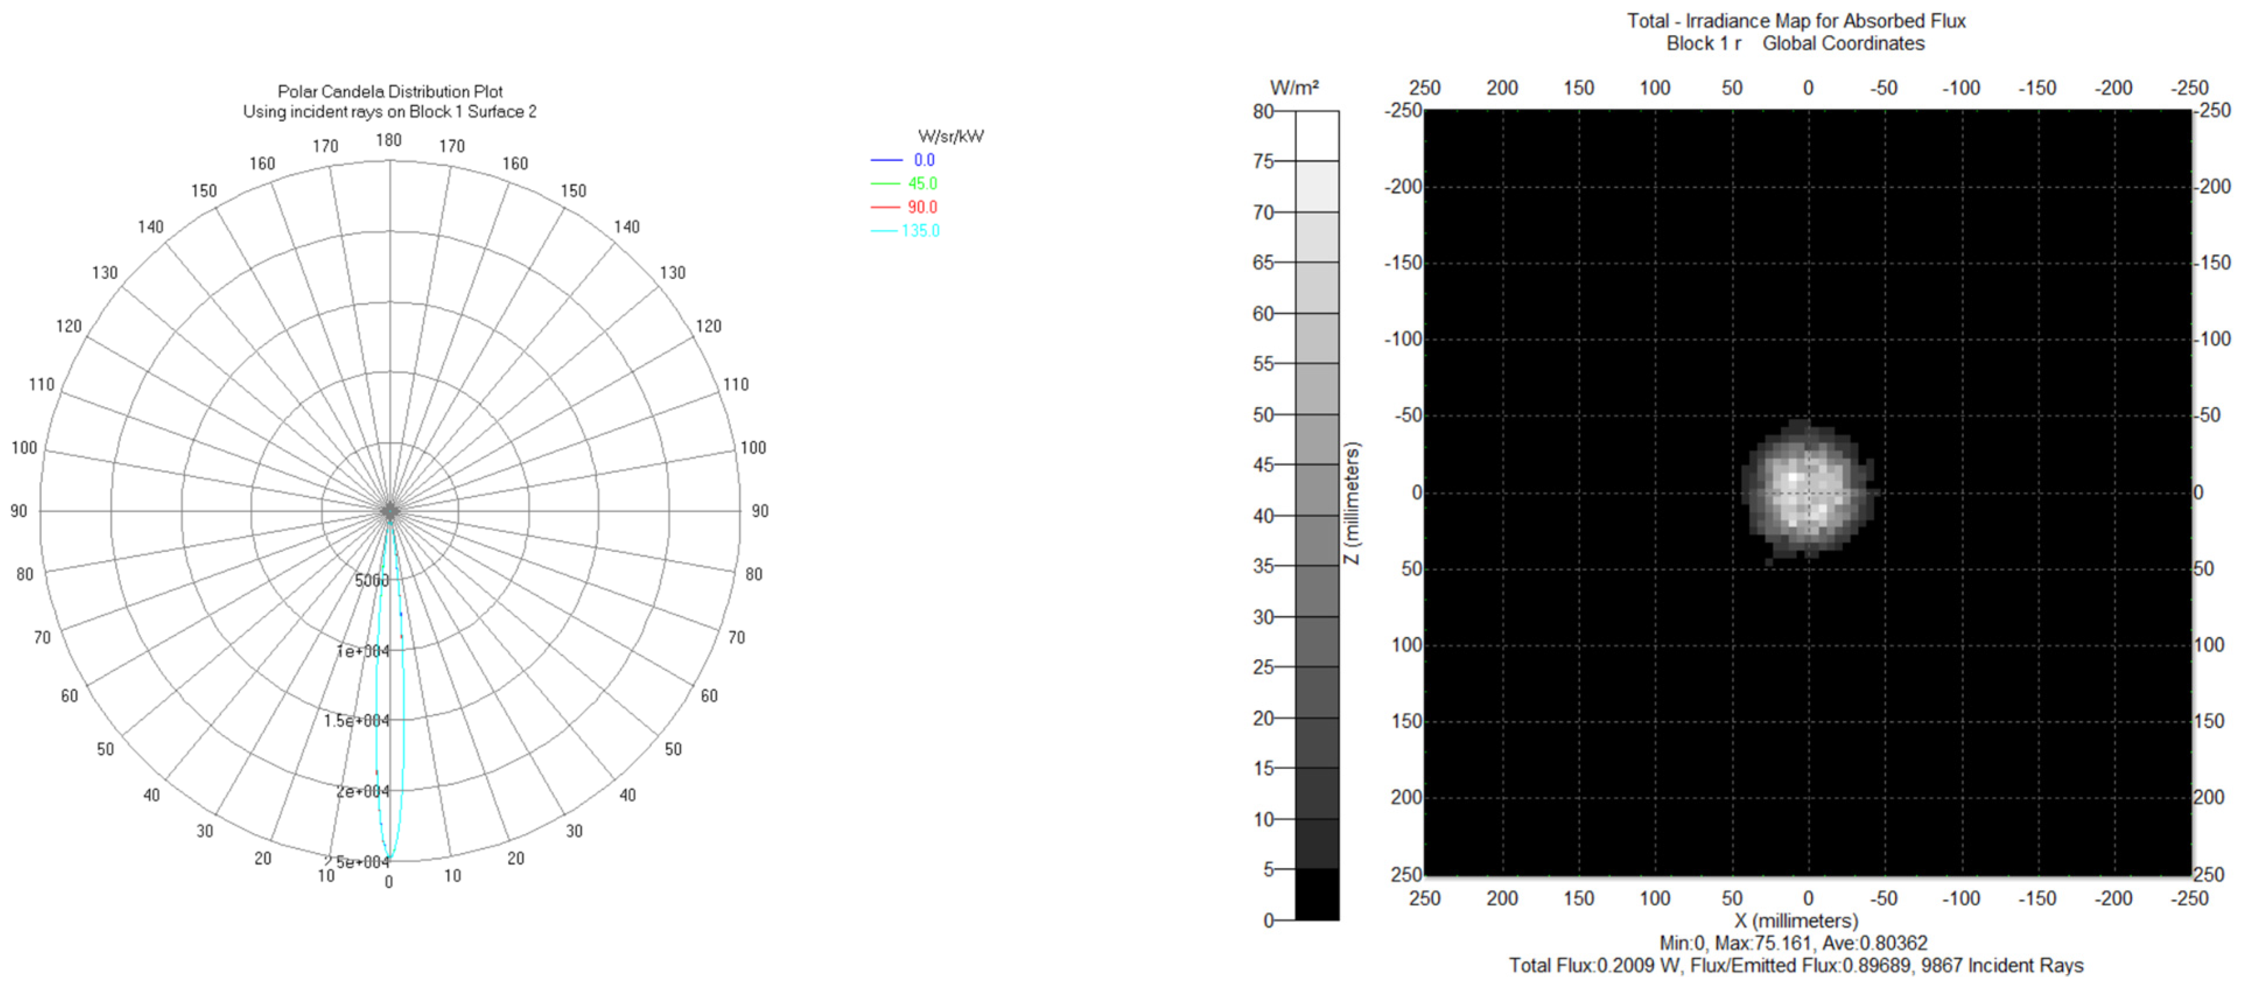Click the 2e+004 radial label
The image size is (2241, 988).
coord(364,791)
